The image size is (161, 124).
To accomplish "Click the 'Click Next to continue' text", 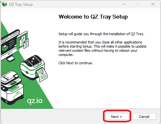I will coord(76,63).
